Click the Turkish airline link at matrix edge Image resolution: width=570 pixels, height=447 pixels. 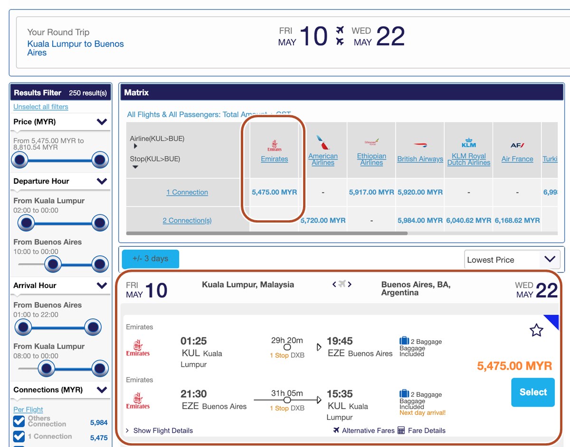click(x=550, y=159)
